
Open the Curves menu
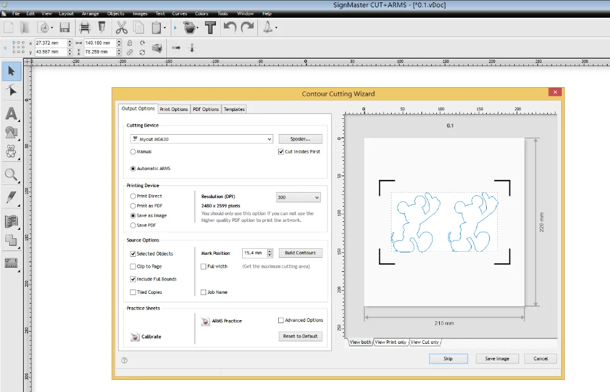(179, 13)
